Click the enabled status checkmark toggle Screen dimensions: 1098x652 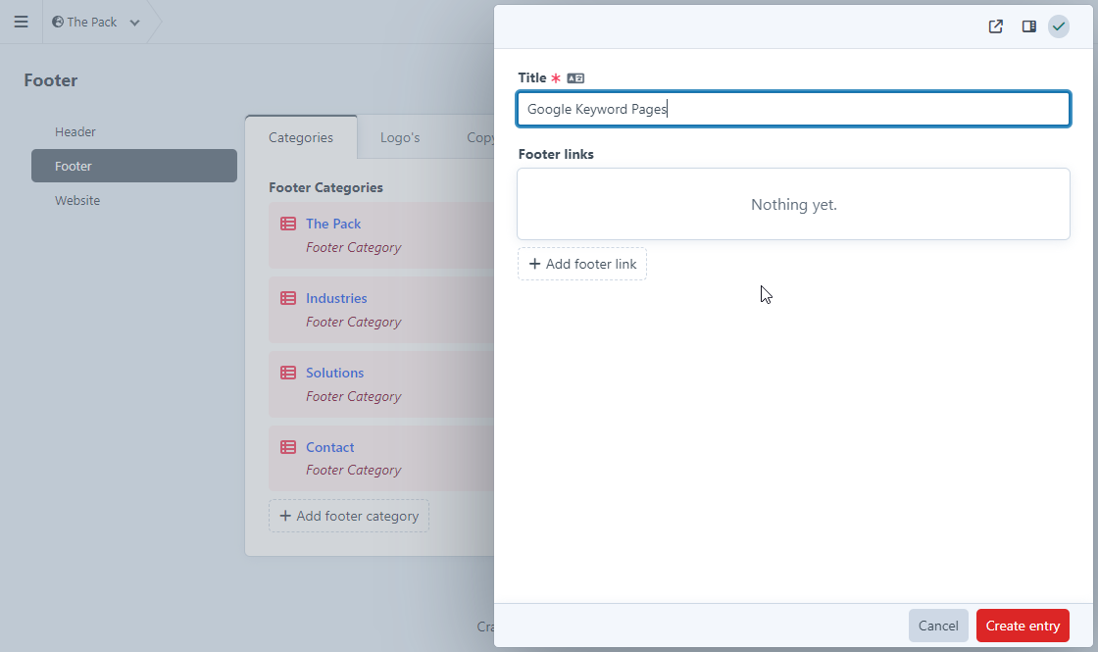pyautogui.click(x=1058, y=26)
